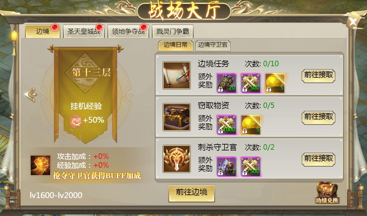Switch to the 圣天皇城战 tab
The image size is (367, 216).
click(84, 31)
